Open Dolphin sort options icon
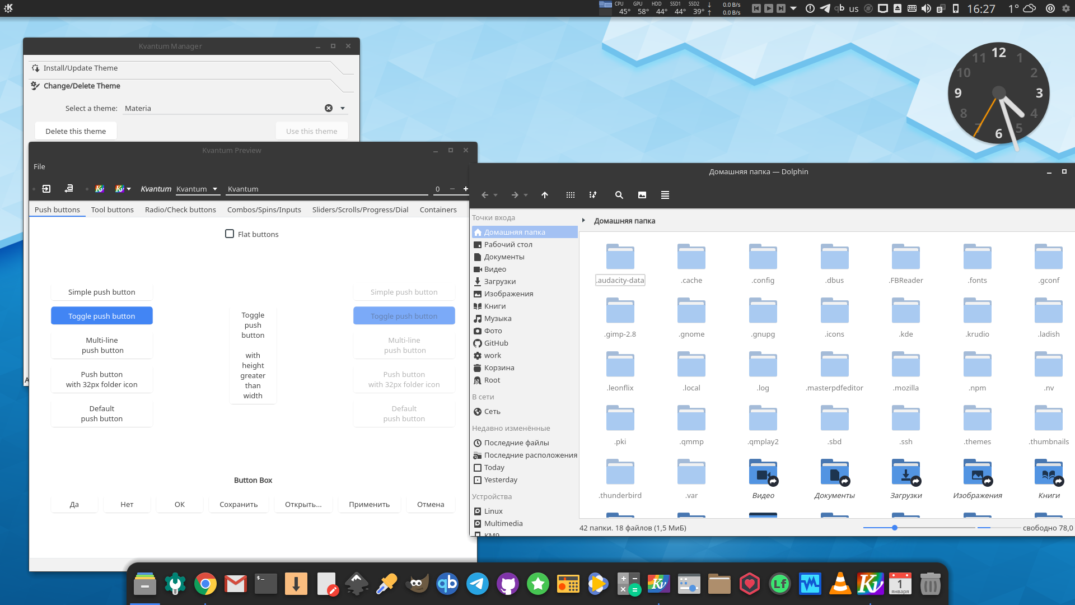This screenshot has width=1075, height=605. point(593,195)
